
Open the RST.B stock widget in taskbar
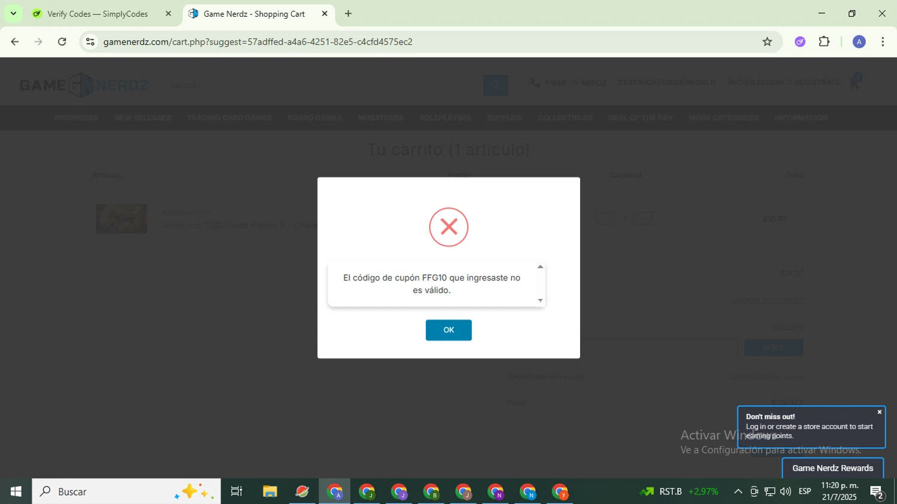pos(679,491)
